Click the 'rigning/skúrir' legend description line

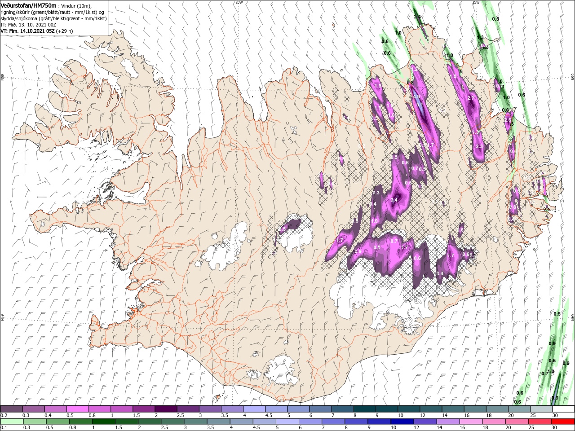click(53, 12)
